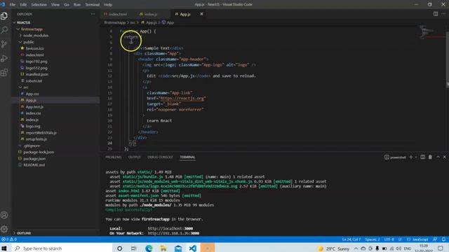Open package.json in the explorer
Image resolution: width=449 pixels, height=252 pixels.
click(34, 159)
